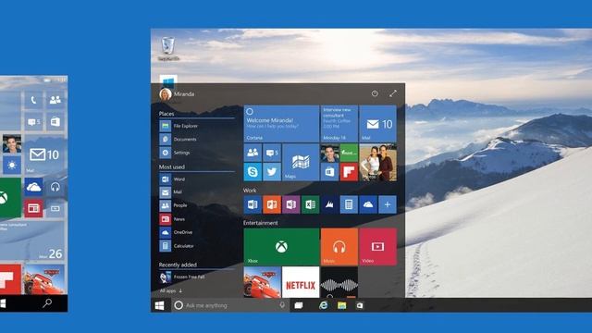Open the Cars game tile in Start menu
This screenshot has width=592, height=333.
click(x=263, y=282)
